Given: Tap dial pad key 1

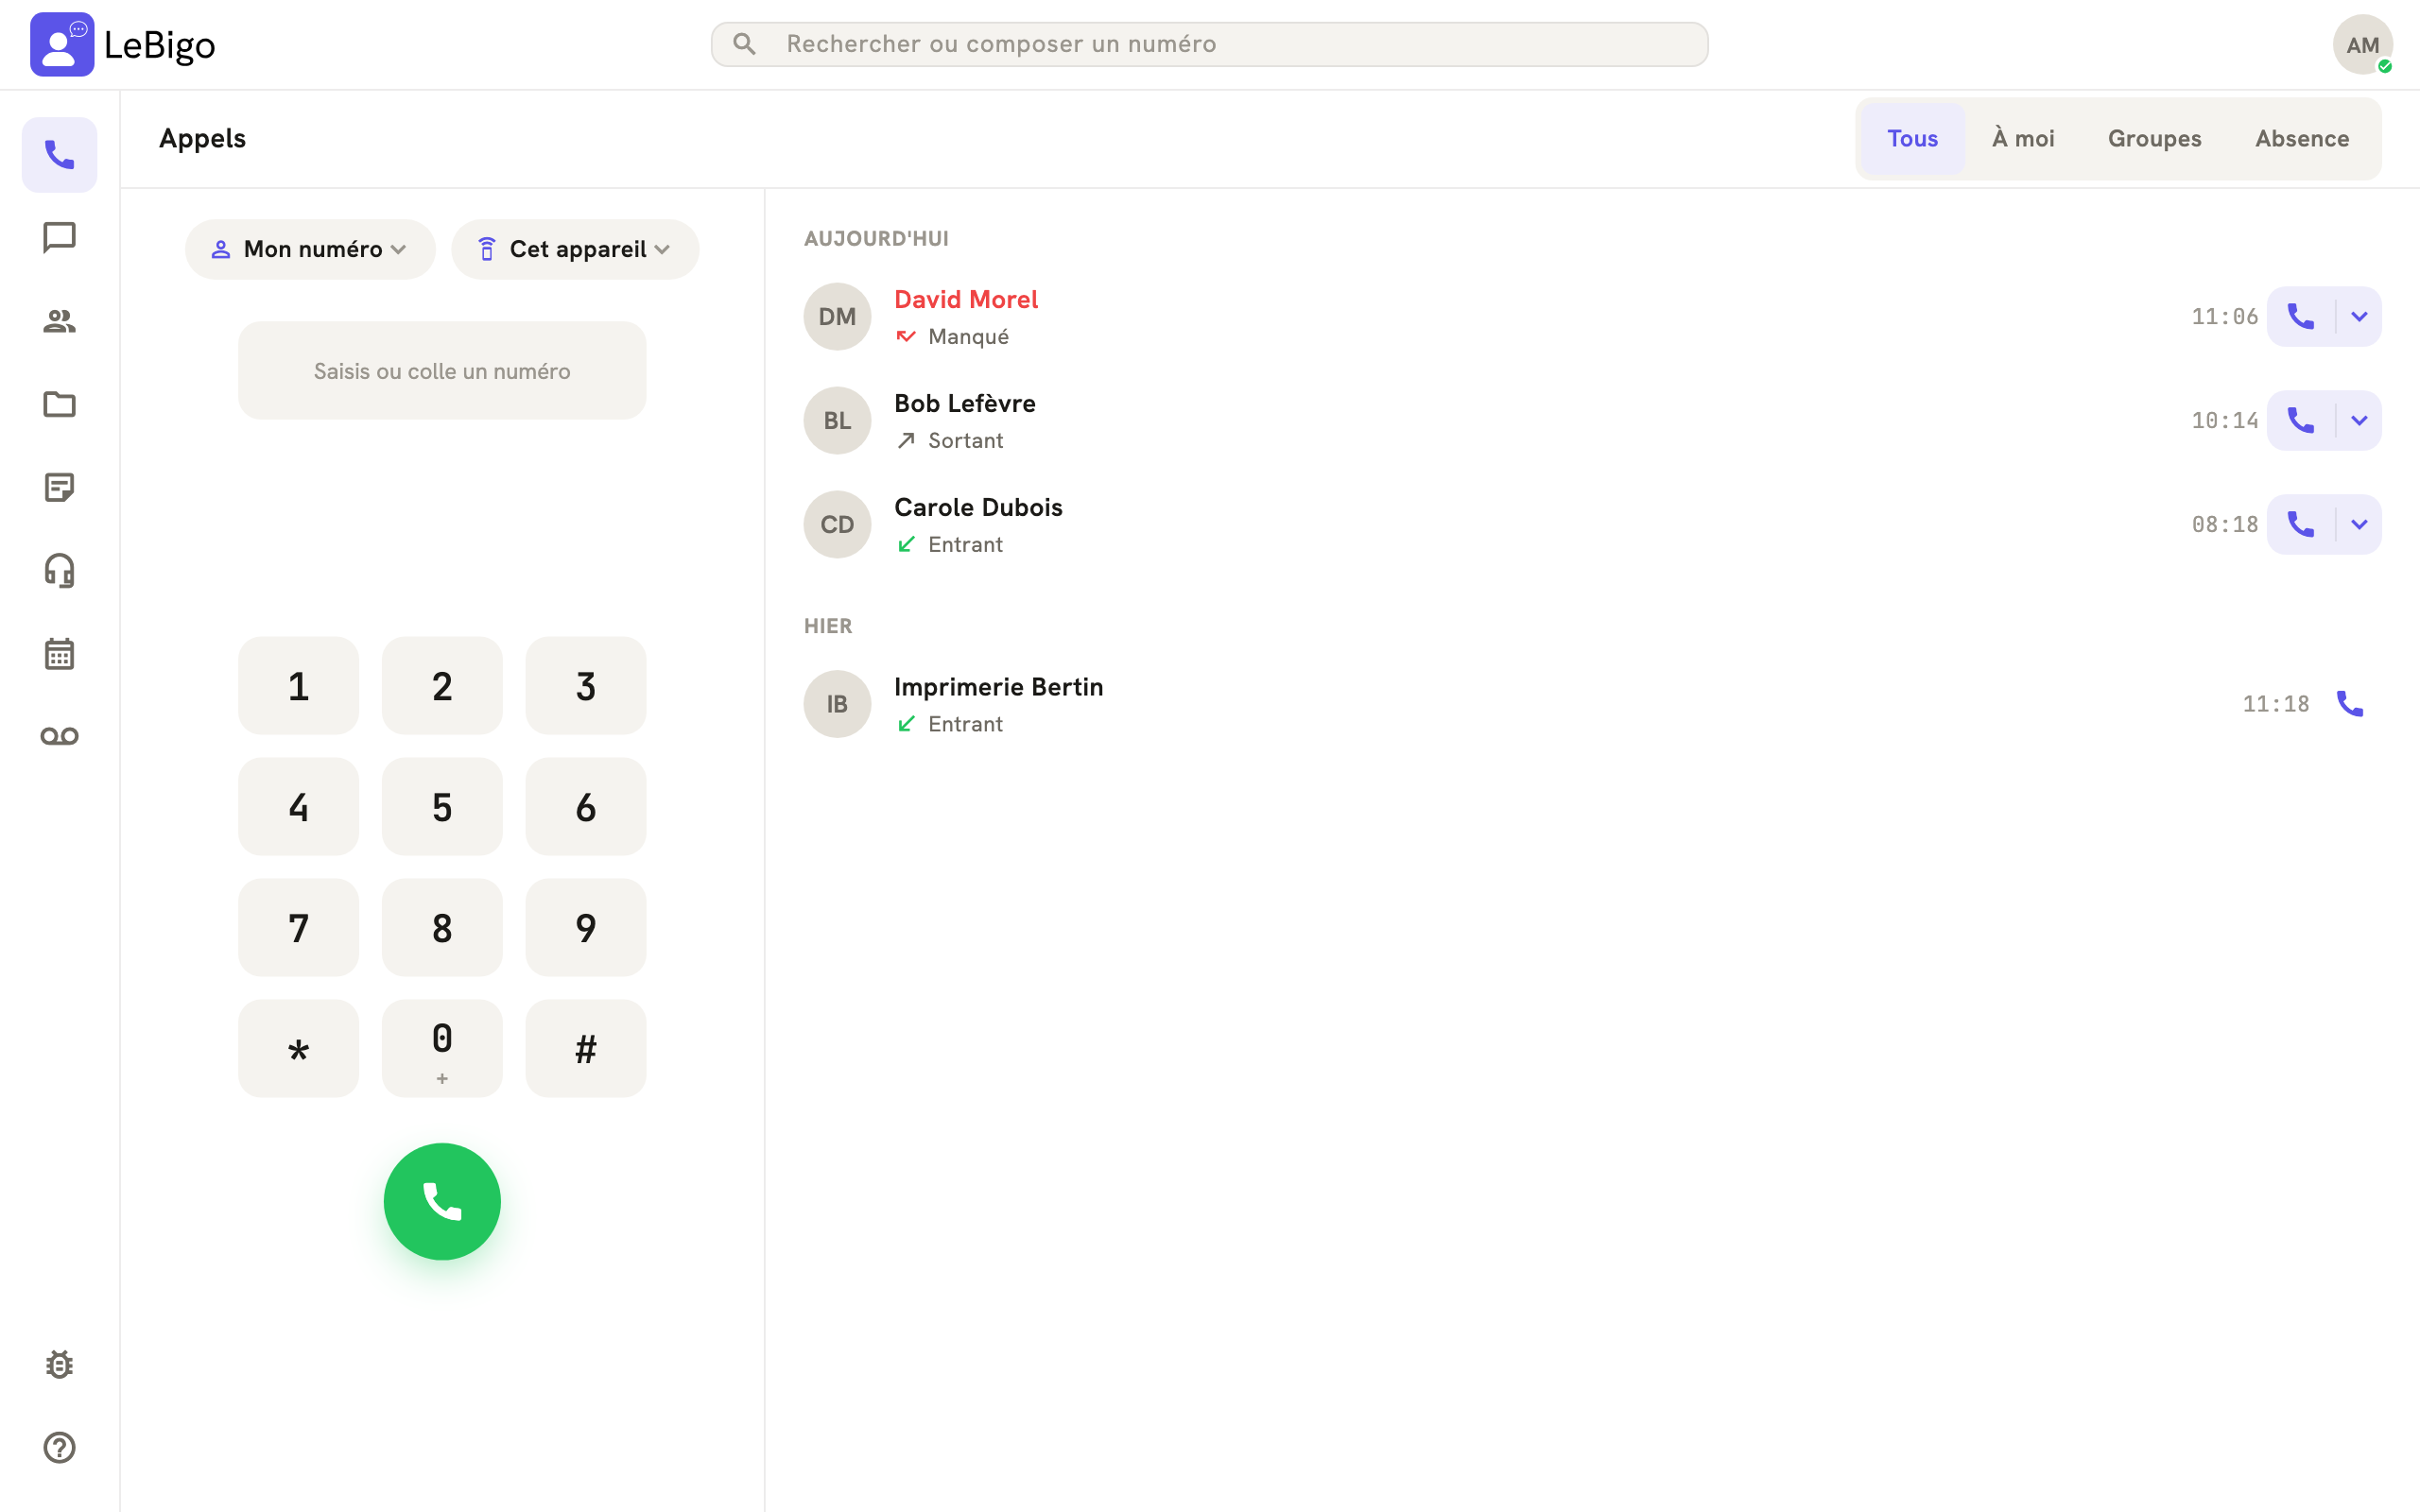Looking at the screenshot, I should (x=298, y=686).
